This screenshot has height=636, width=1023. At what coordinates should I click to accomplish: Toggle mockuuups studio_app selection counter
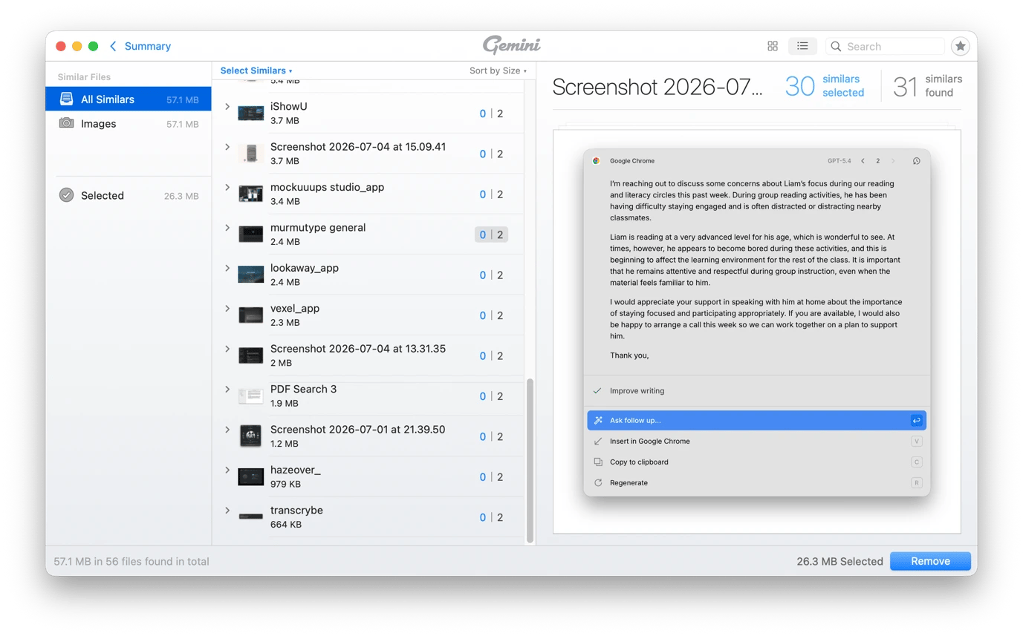pos(491,194)
